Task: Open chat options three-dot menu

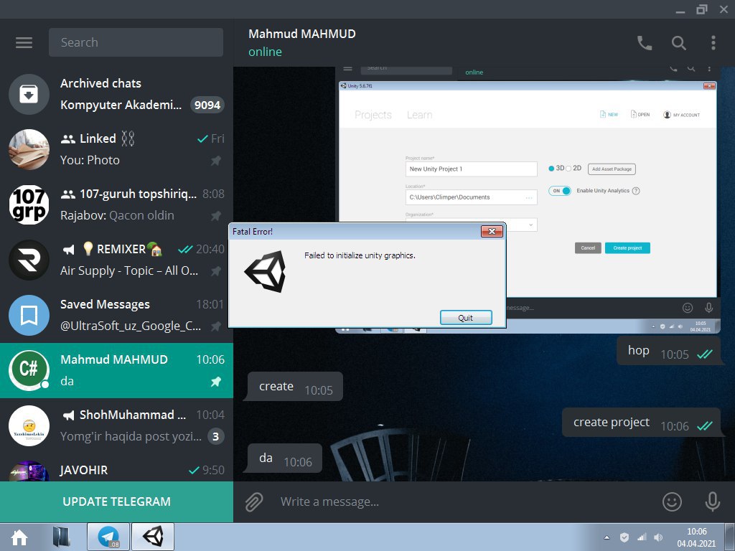Action: (713, 42)
